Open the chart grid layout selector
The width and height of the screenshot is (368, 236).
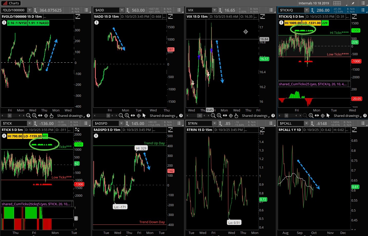[337, 3]
